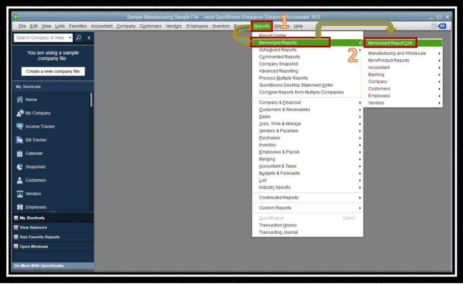Open the Customers center icon
Viewport: 463px width, 284px height.
click(x=21, y=180)
